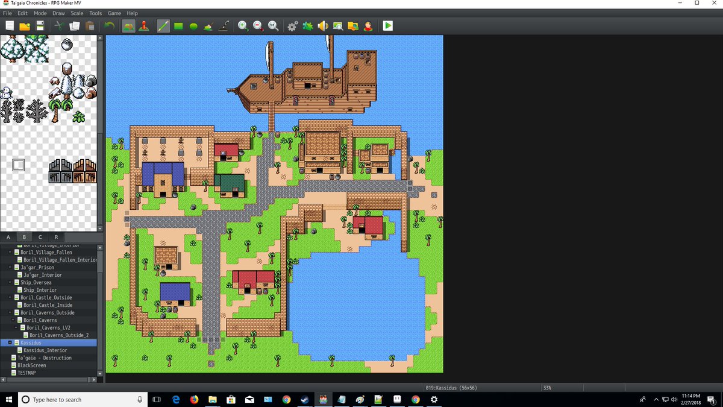The image size is (723, 407).
Task: Switch to tileset tab B
Action: point(25,237)
